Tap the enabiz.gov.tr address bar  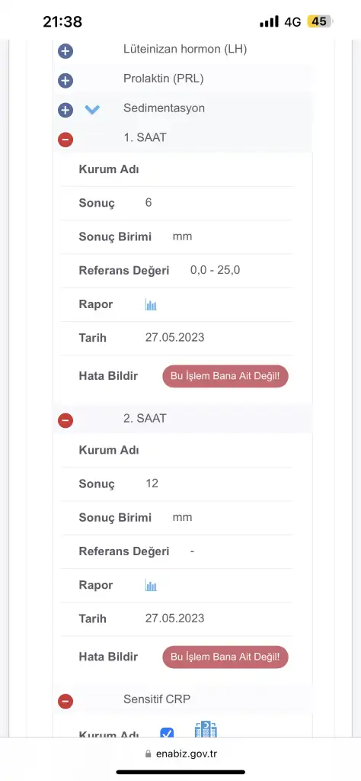coord(180,754)
